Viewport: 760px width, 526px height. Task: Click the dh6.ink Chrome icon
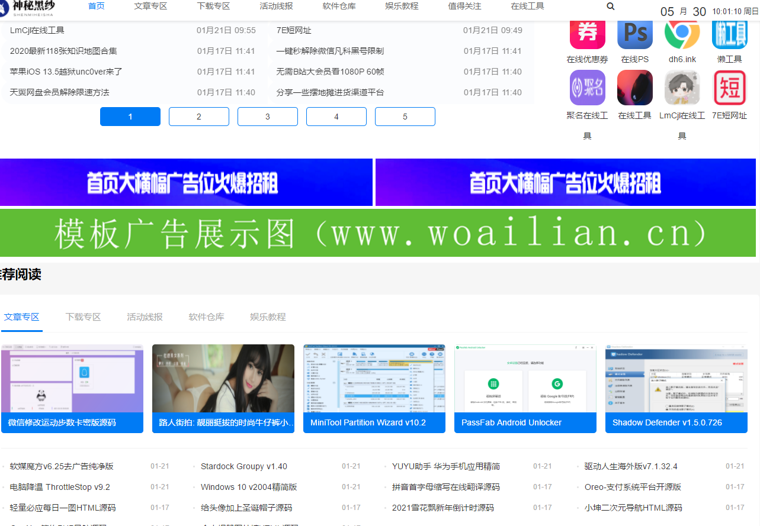click(682, 33)
